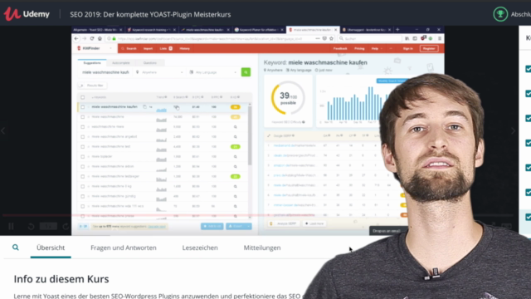This screenshot has width=531, height=299.
Task: Tick checkbox for miele waschmaschine test row
Action: point(83,147)
